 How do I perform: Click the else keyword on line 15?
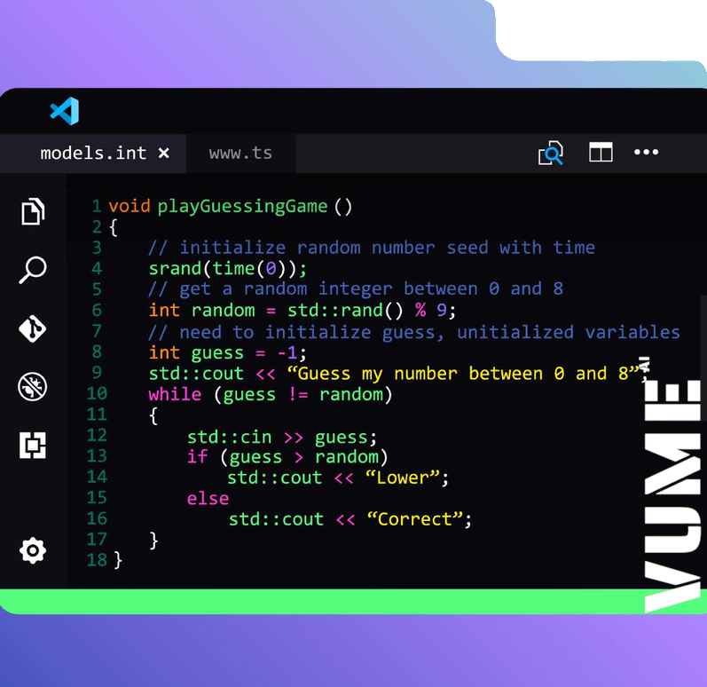click(208, 499)
